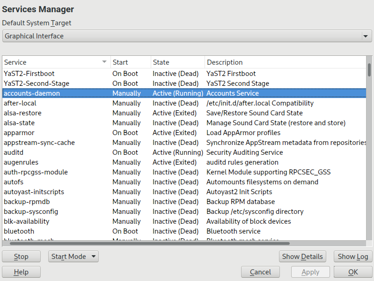Viewport: 374px width, 281px height.
Task: Stop the selected service
Action: click(x=21, y=257)
